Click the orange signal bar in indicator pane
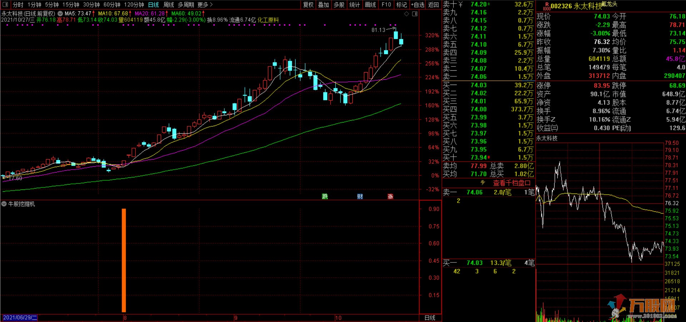Screen dimensions: 686x322 click(x=124, y=260)
